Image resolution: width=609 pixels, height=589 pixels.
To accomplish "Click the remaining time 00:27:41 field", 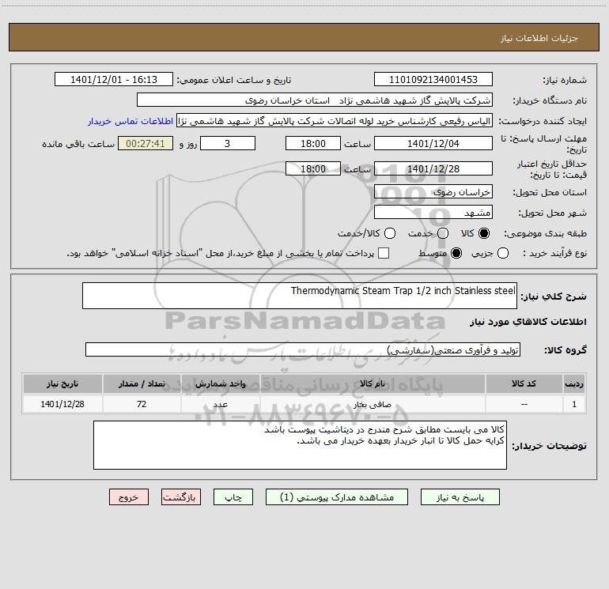I will pyautogui.click(x=146, y=143).
